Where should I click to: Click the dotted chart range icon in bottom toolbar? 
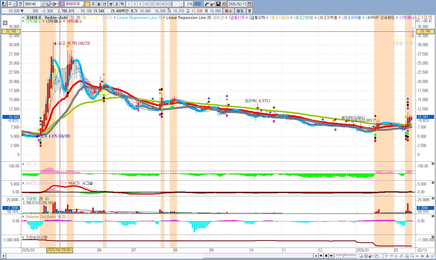(x=381, y=256)
